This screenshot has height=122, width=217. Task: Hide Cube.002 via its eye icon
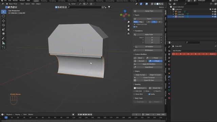[x=213, y=17]
